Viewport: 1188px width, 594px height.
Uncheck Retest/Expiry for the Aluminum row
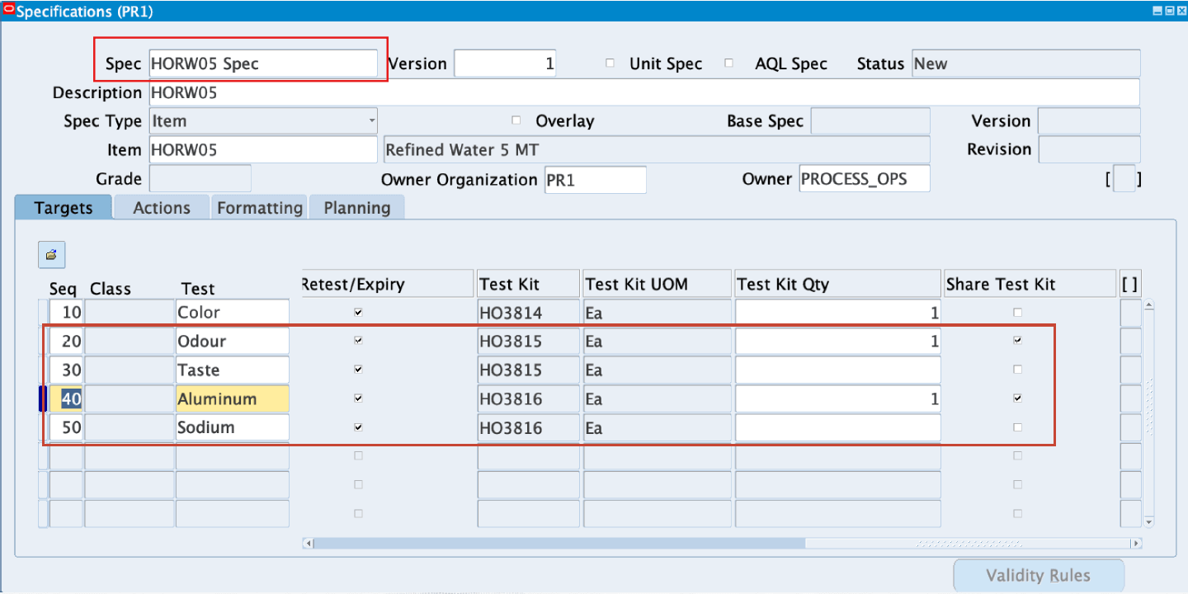point(358,398)
